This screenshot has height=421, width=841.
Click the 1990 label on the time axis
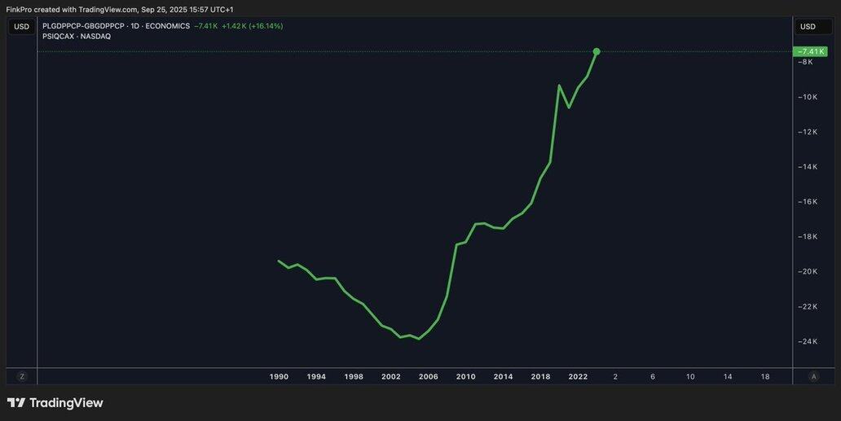(279, 377)
